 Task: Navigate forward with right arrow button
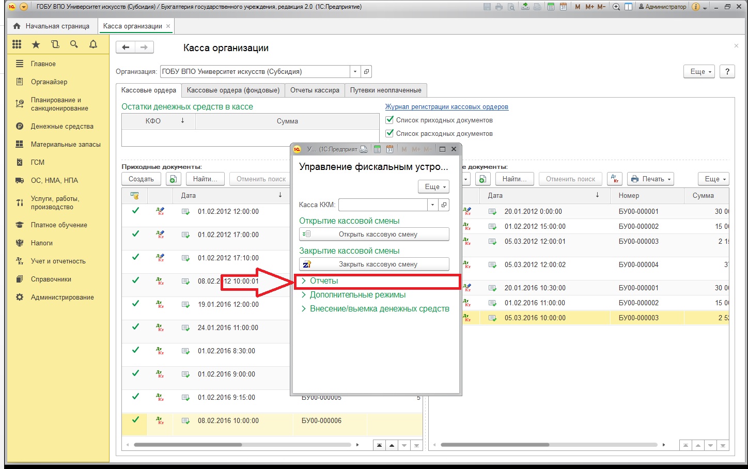(144, 48)
